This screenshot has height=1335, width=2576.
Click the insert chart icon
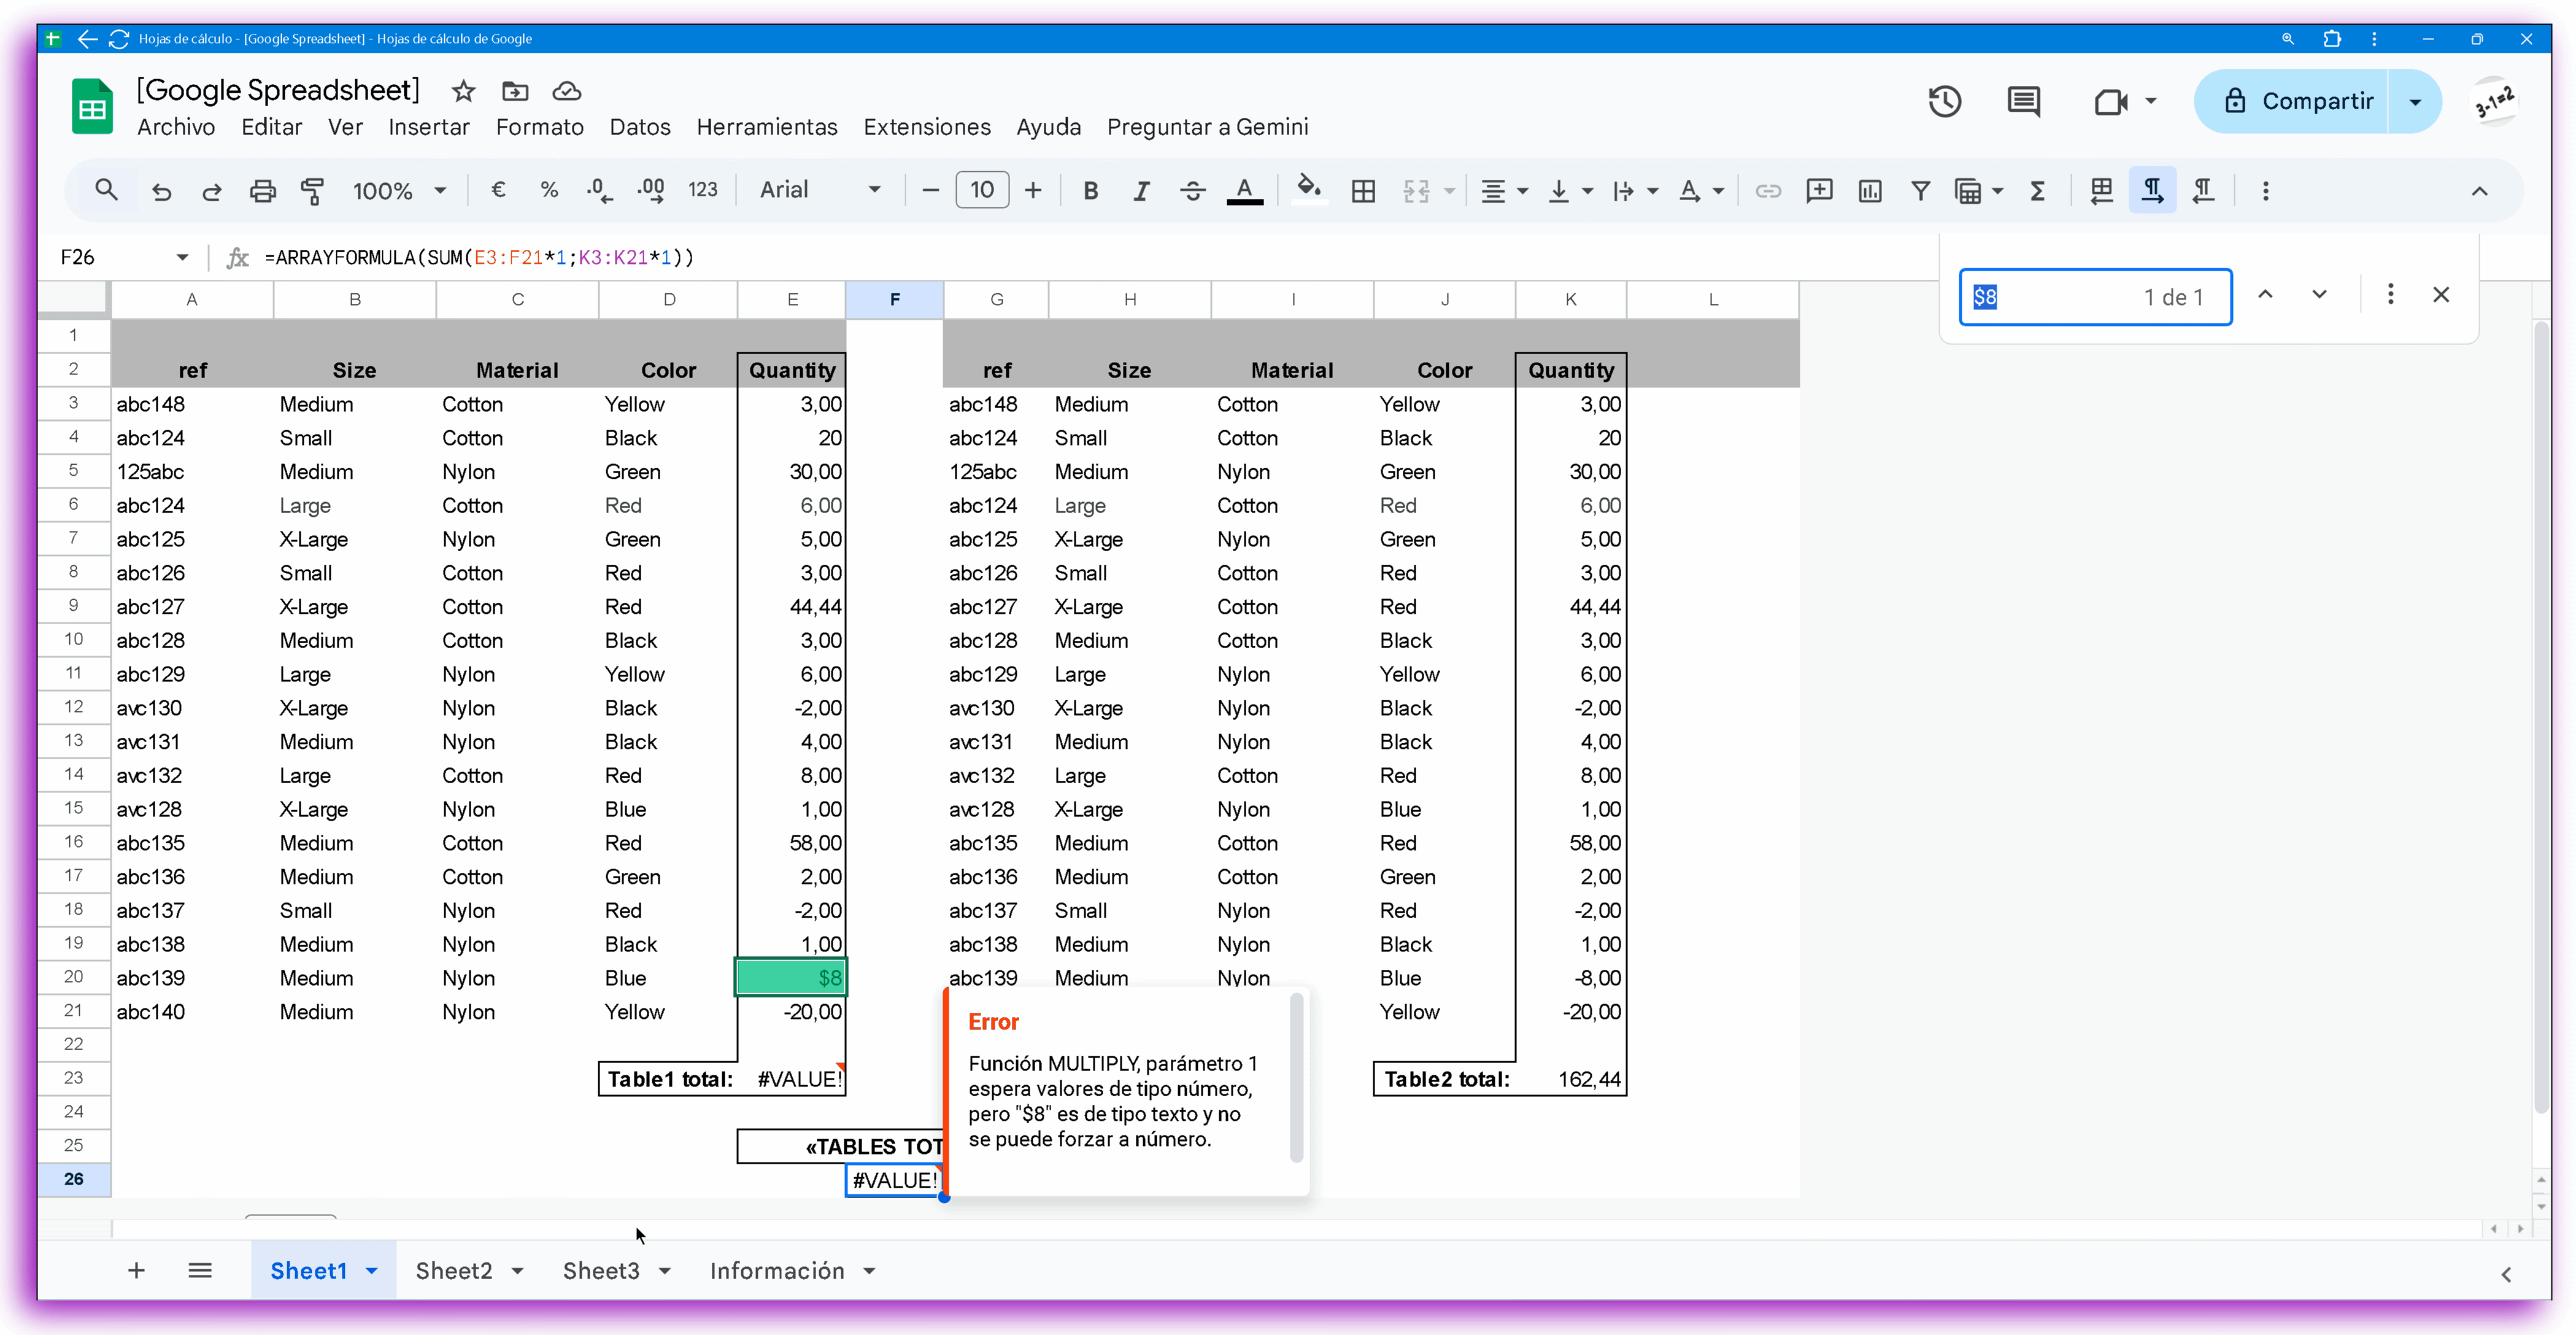point(1869,190)
